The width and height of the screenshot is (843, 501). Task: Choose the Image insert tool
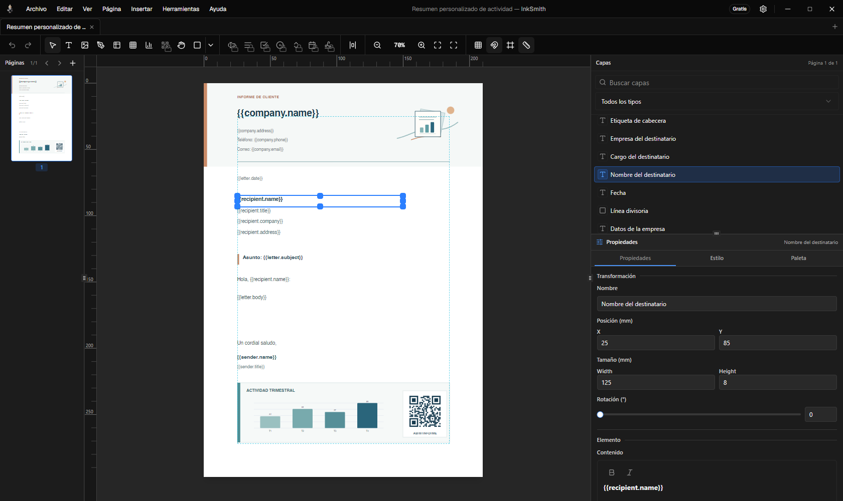[85, 45]
